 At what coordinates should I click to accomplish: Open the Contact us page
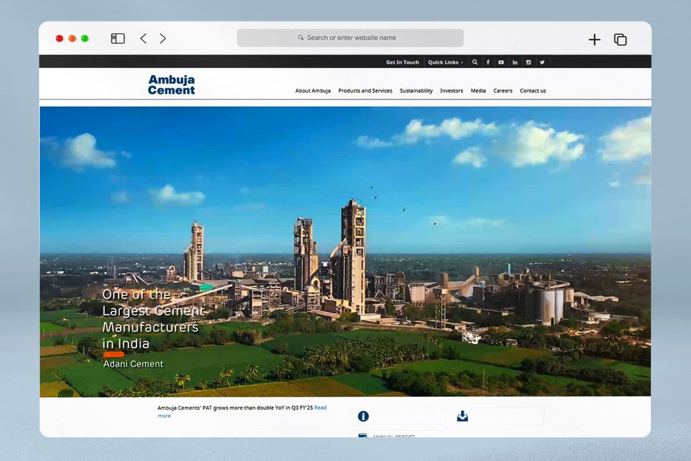click(533, 91)
